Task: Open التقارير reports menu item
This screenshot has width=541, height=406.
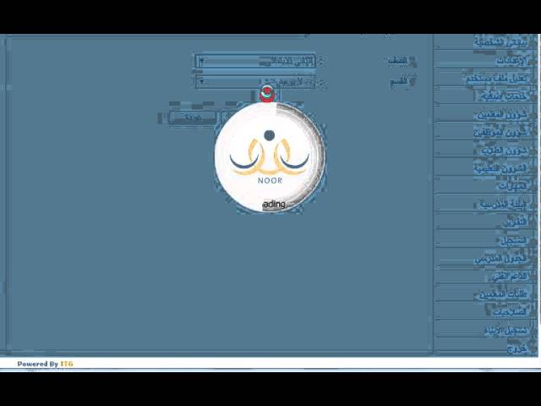Action: [516, 222]
